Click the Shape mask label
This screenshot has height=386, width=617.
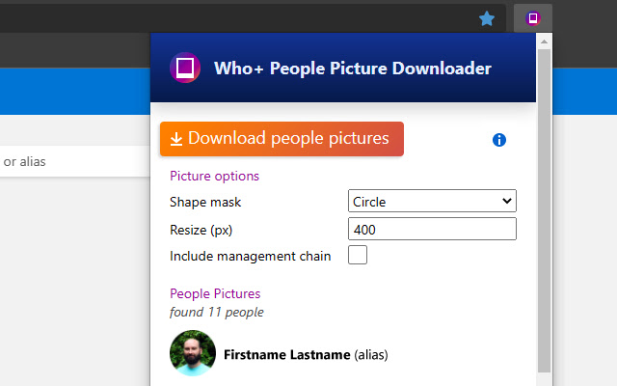pos(205,202)
